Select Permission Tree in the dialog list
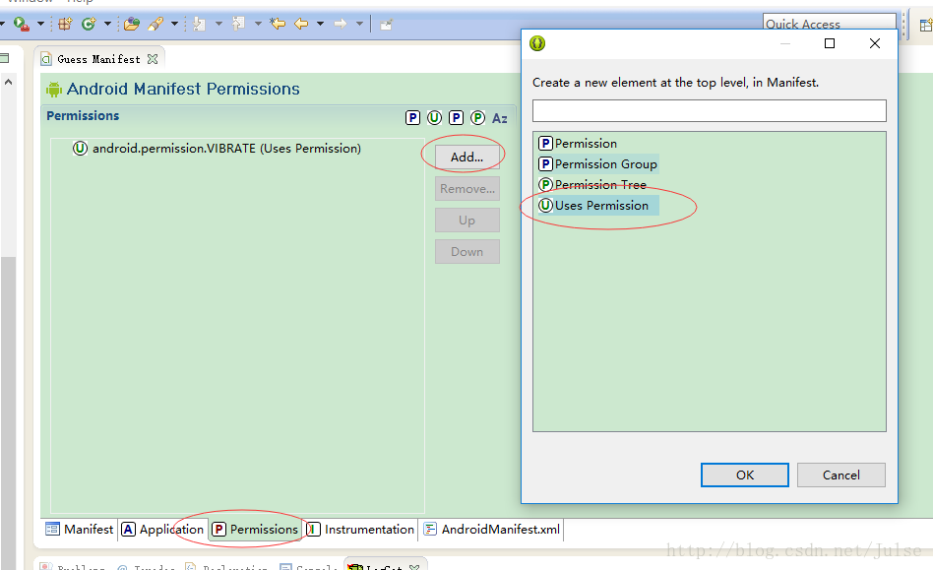 pos(592,184)
